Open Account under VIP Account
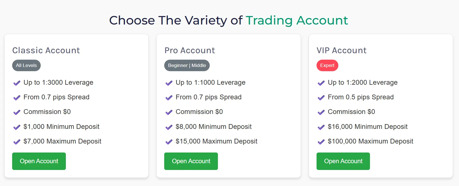The height and width of the screenshot is (186, 459). pyautogui.click(x=343, y=161)
